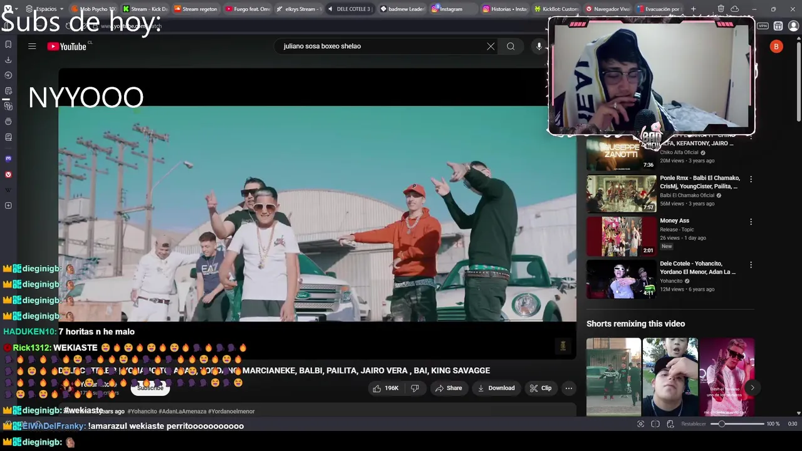Open options for the Ponle Rmx video

click(751, 179)
